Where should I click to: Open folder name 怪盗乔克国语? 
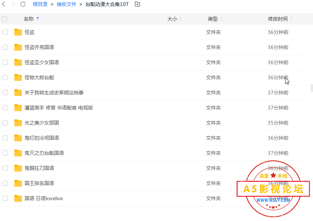click(x=39, y=47)
